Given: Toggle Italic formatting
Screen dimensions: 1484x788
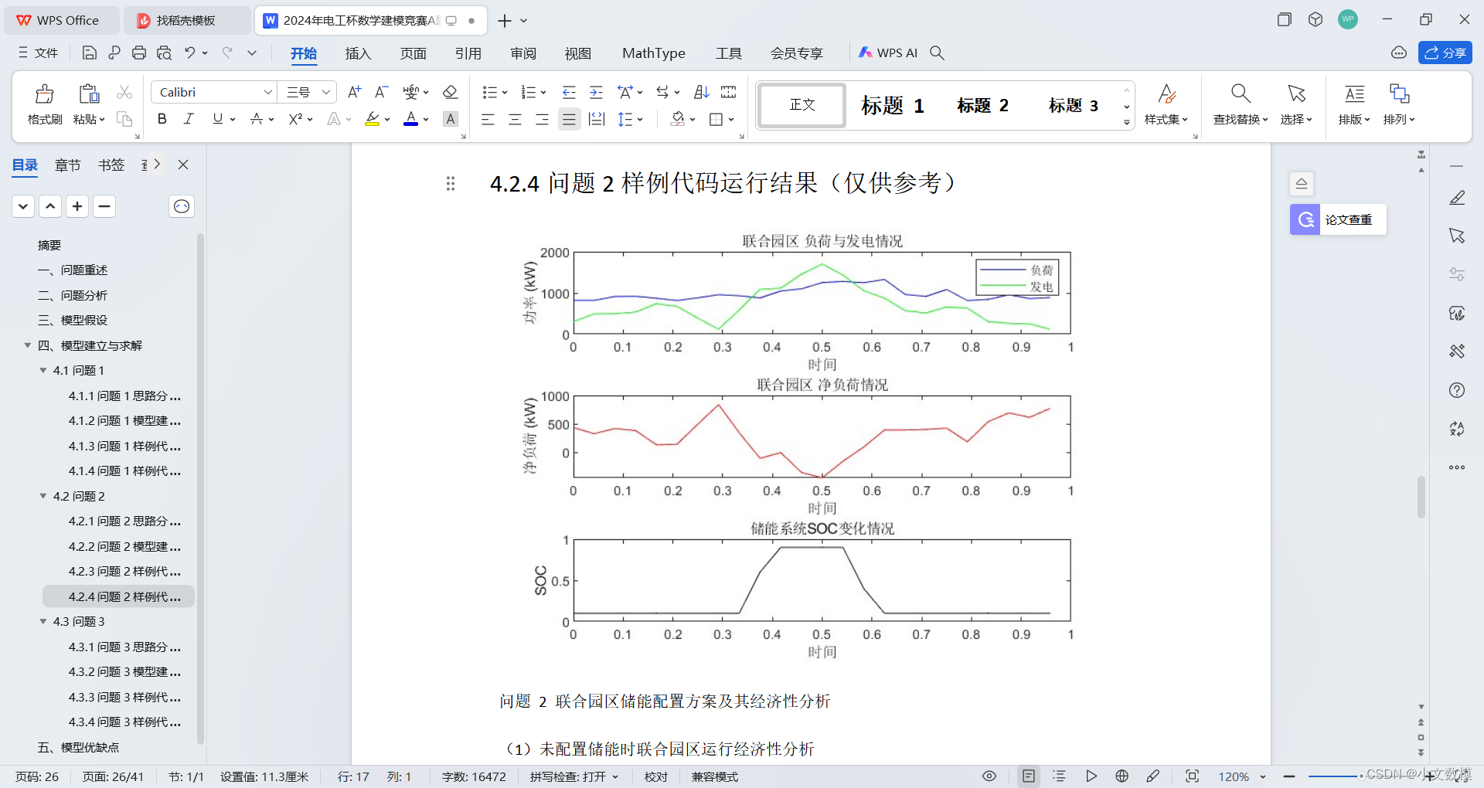Looking at the screenshot, I should [x=189, y=119].
